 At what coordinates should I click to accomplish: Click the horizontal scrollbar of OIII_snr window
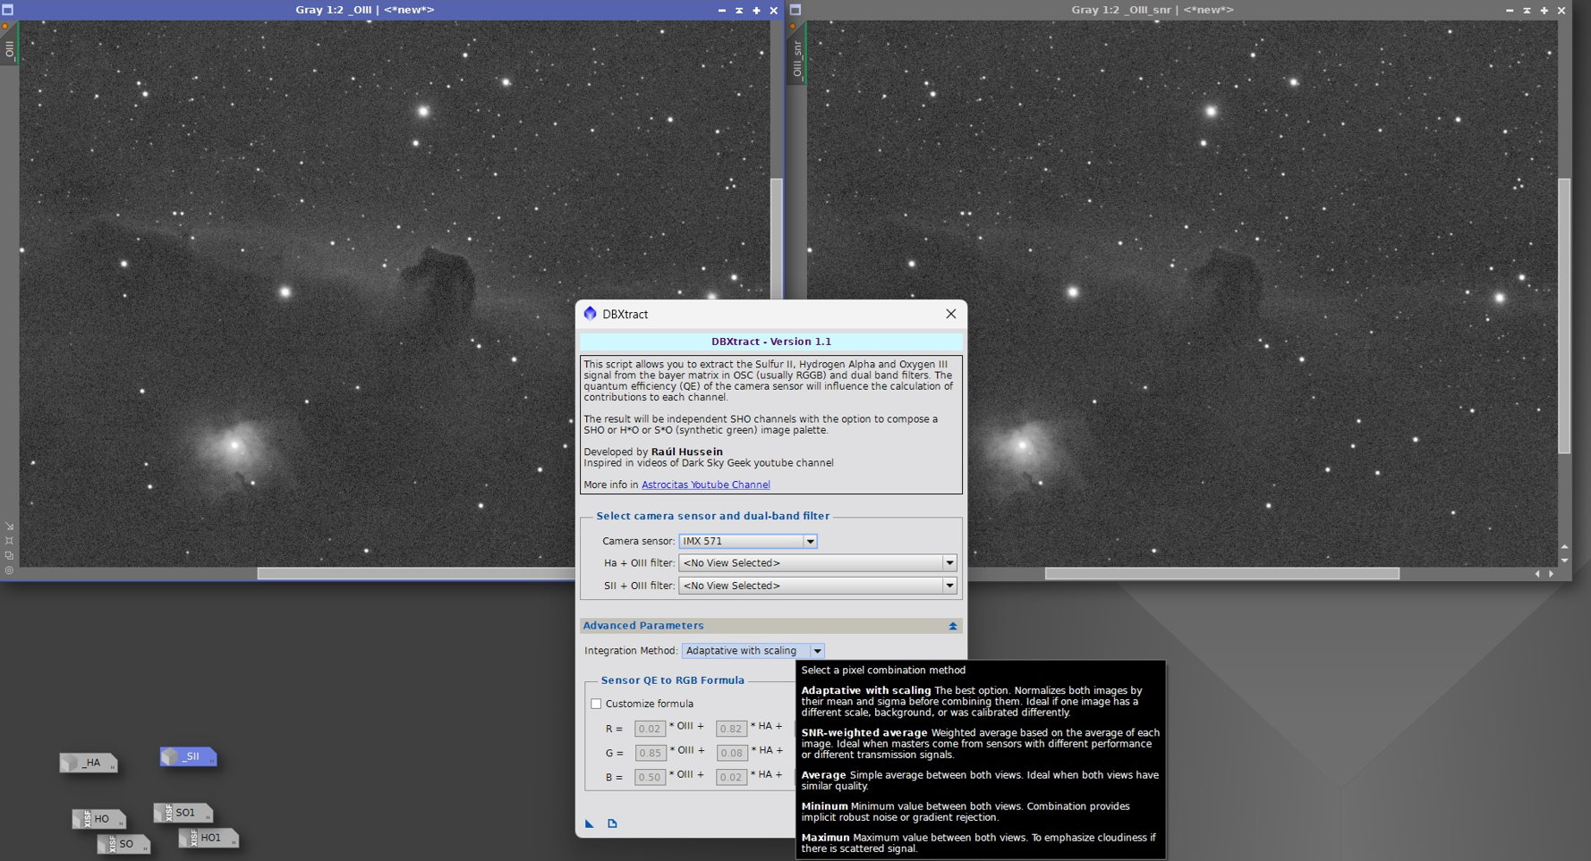pyautogui.click(x=1221, y=574)
